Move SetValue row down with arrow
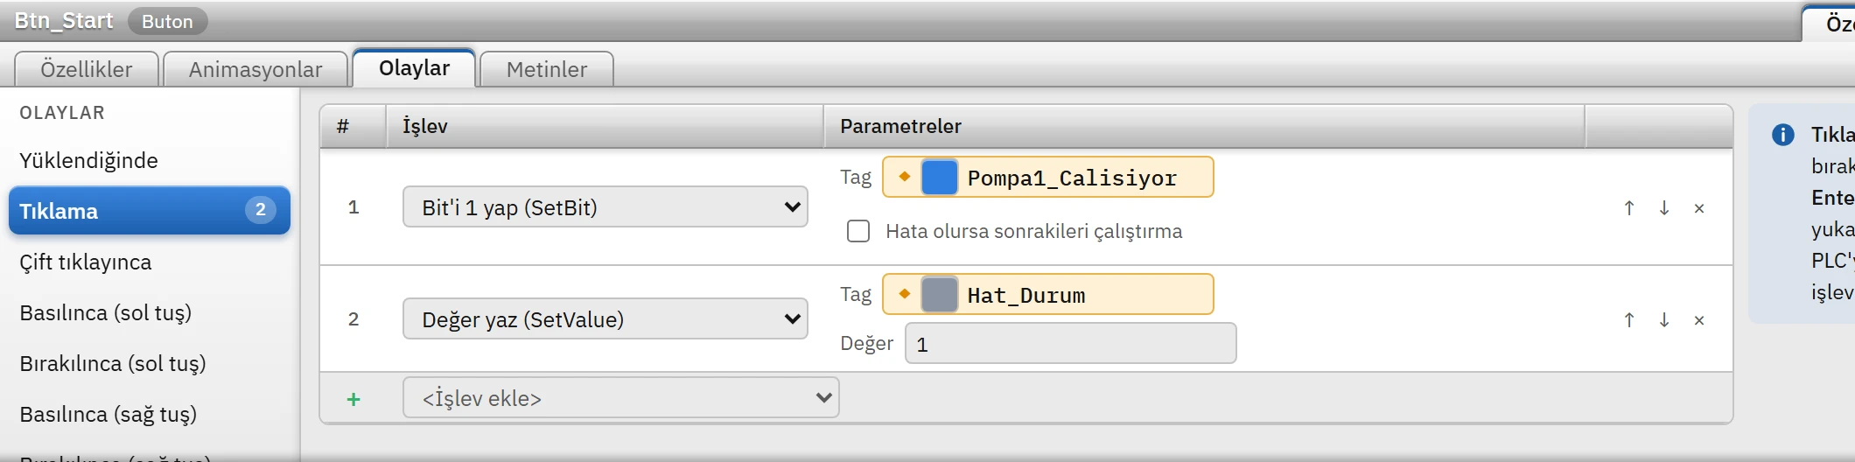Viewport: 1855px width, 462px height. tap(1664, 320)
